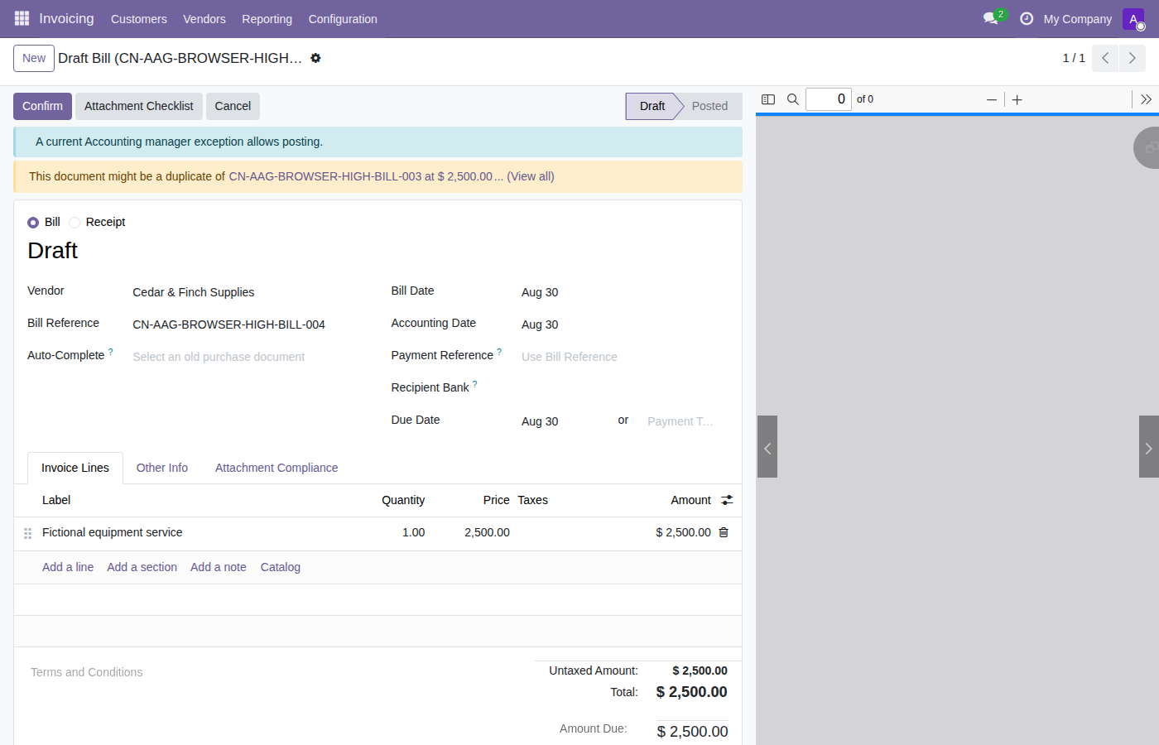
Task: Zoom in on the PDF viewer
Action: (1017, 99)
